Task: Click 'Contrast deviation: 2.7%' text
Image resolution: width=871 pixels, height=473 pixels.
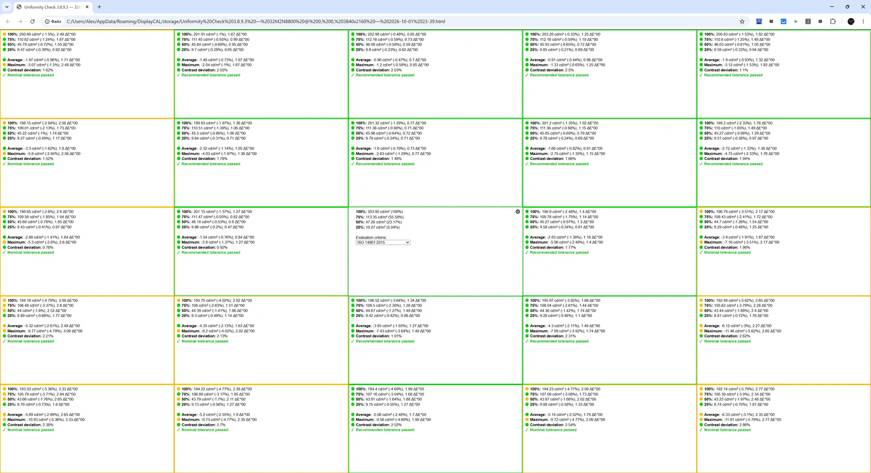Action: [x=204, y=425]
